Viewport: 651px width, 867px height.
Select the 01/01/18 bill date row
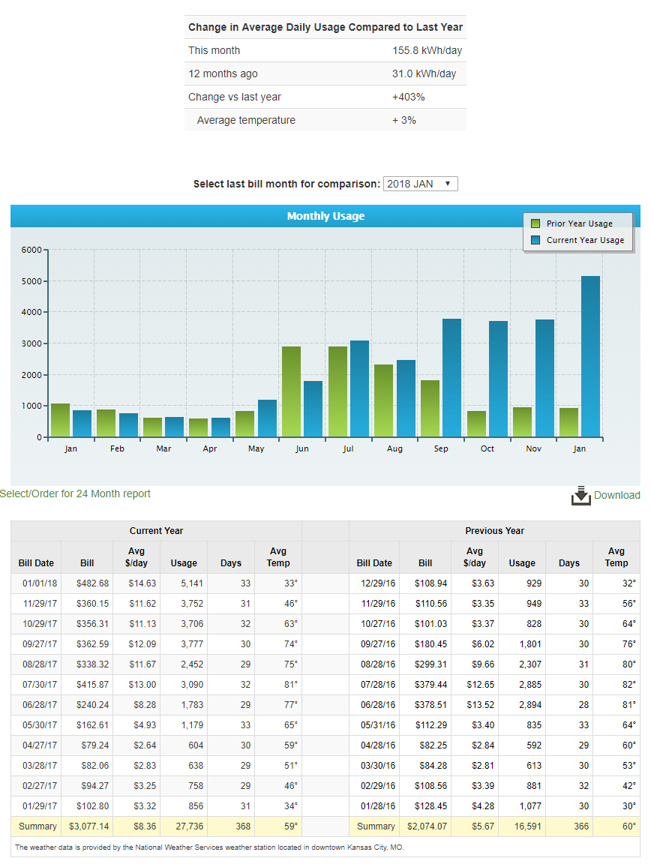coord(36,583)
